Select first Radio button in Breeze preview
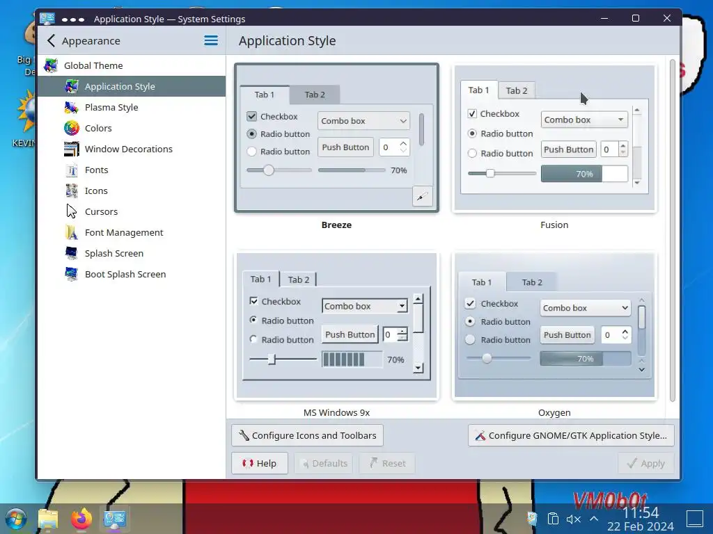The height and width of the screenshot is (534, 713). 251,134
